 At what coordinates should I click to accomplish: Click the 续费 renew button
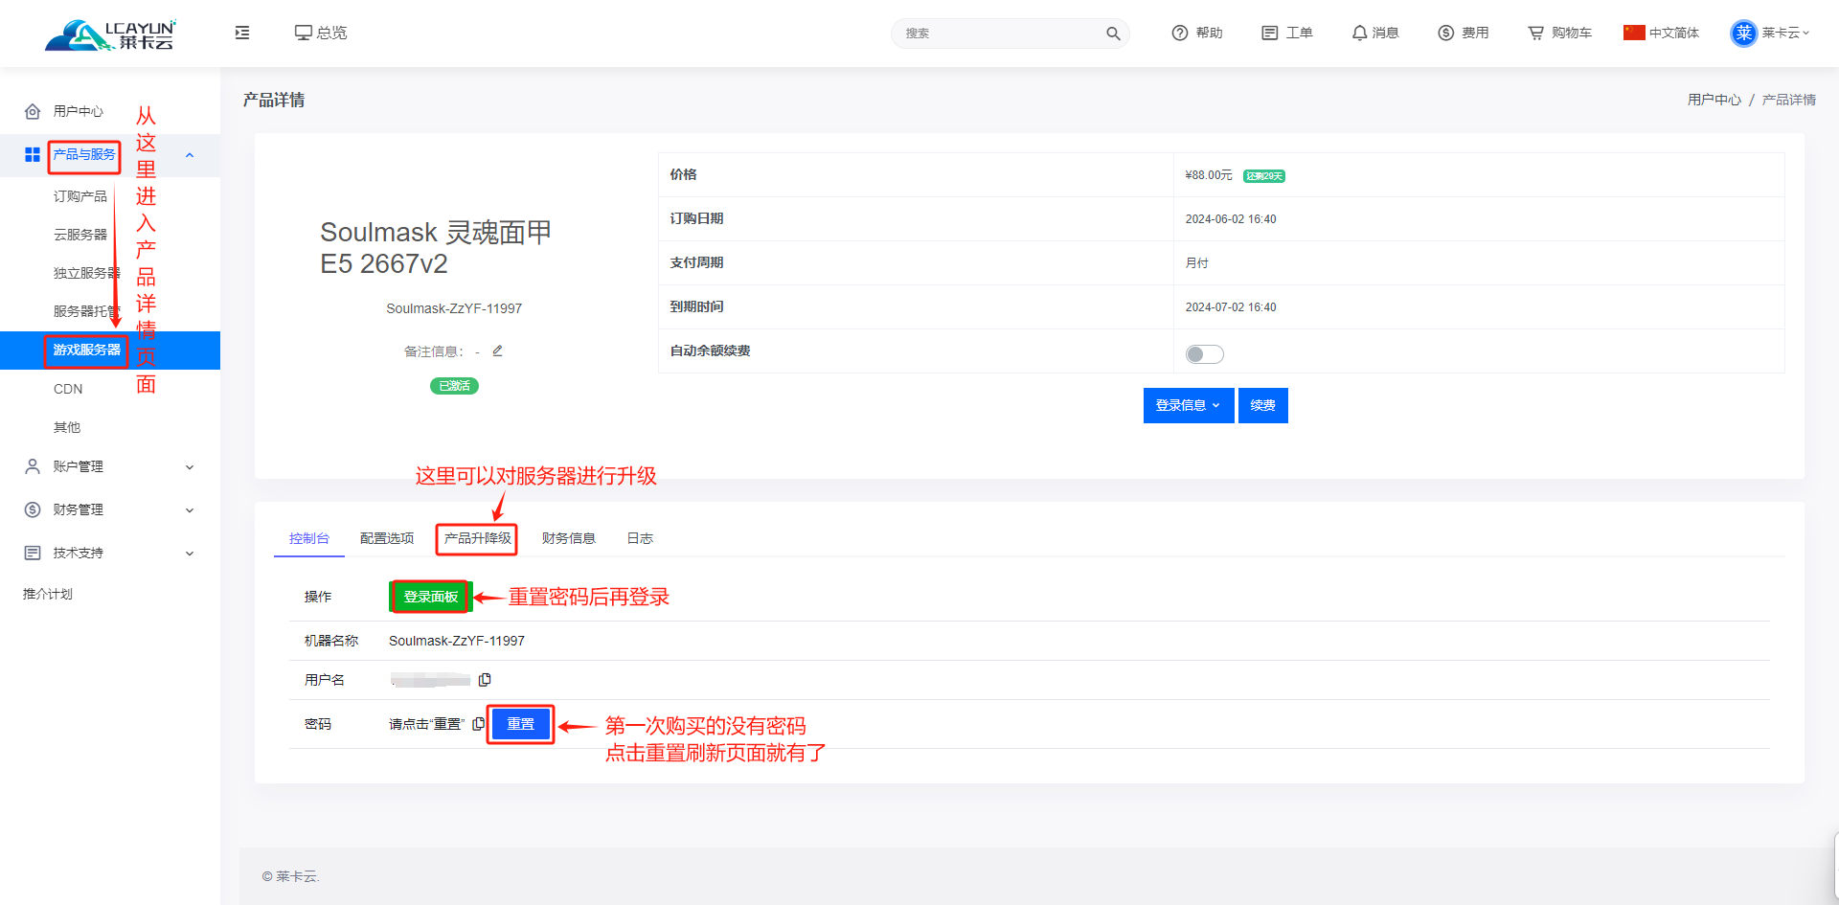click(1263, 405)
